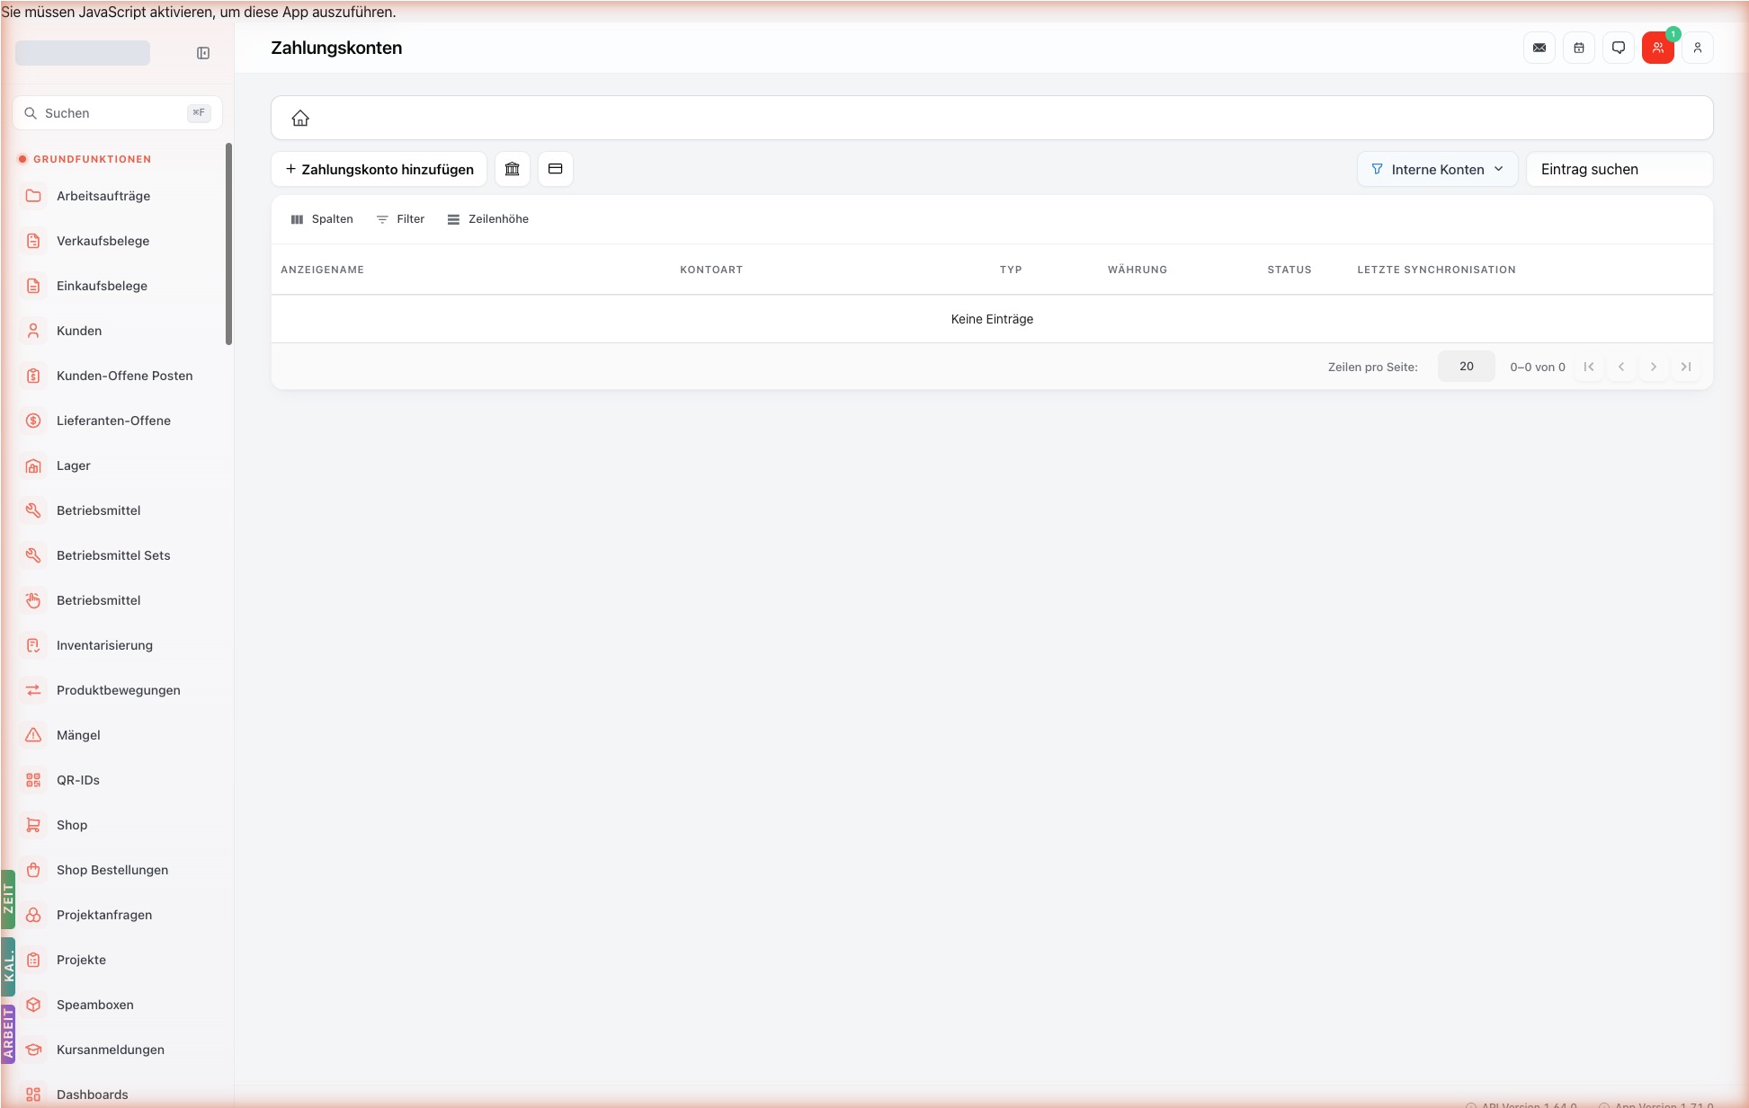This screenshot has height=1108, width=1749.
Task: Click Betriebsmittel Sets wrench icon
Action: (x=33, y=555)
